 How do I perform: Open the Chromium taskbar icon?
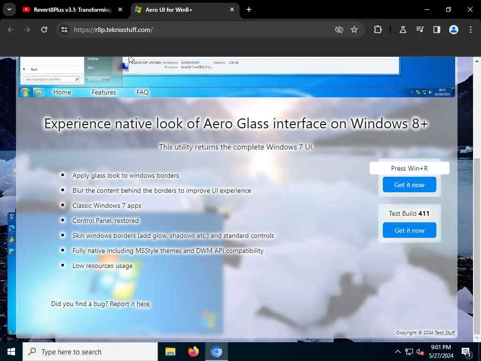pos(217,352)
